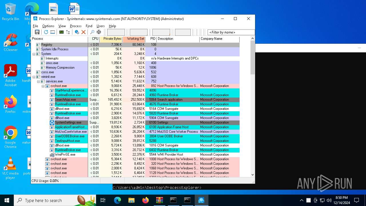Click the CPU Usage status bar text
Screen dimensions: 366x206
[x=45, y=181]
